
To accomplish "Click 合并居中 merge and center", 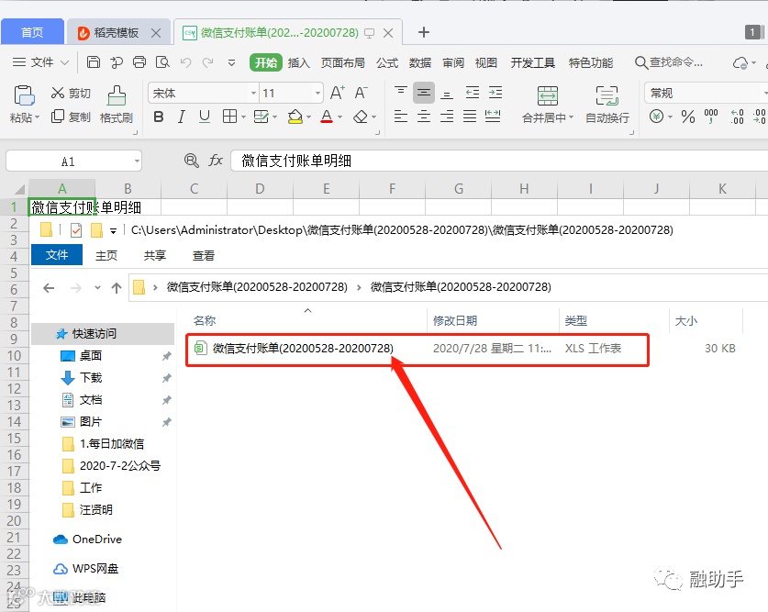I will click(547, 105).
